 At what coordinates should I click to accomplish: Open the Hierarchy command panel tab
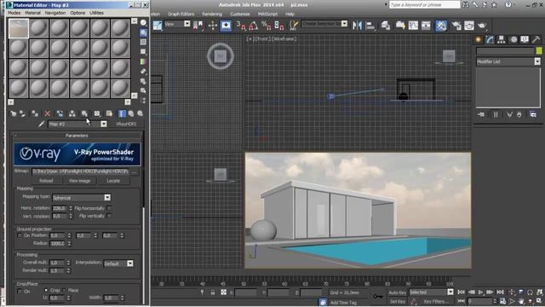tap(502, 39)
